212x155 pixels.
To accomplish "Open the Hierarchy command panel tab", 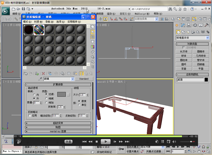I will 189,25.
